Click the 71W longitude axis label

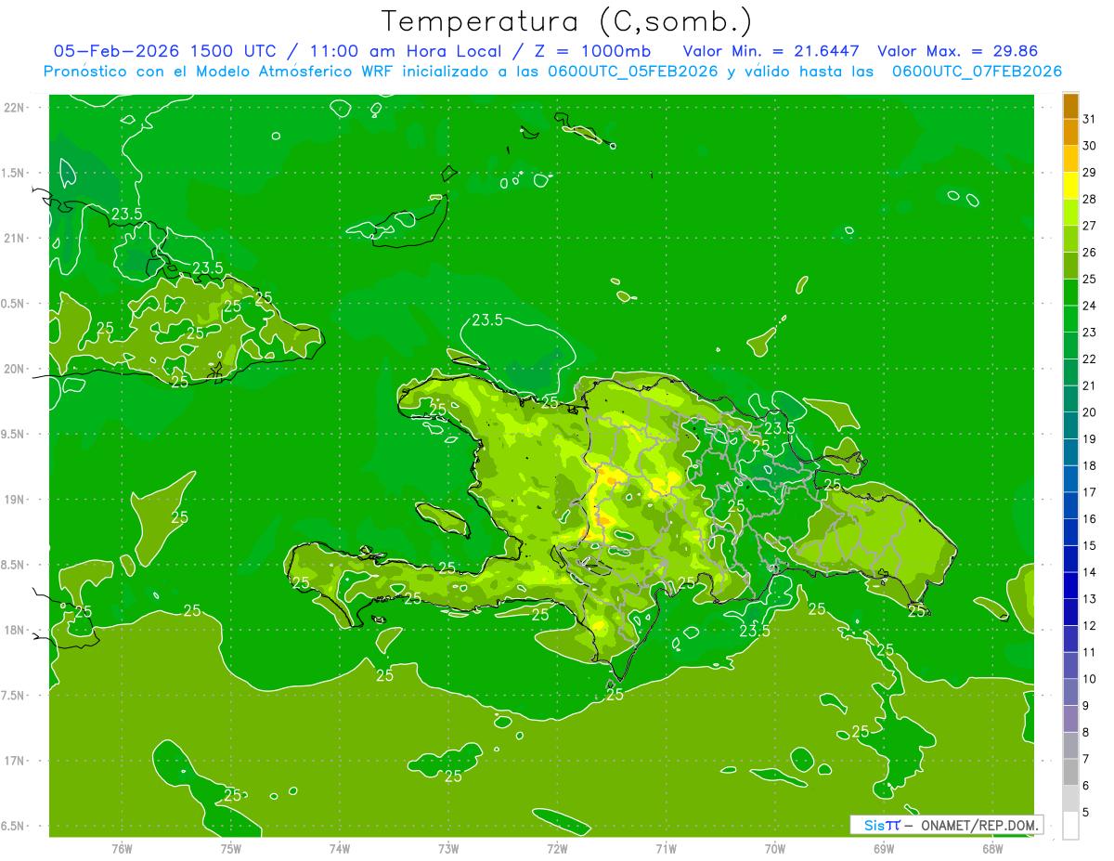[666, 849]
